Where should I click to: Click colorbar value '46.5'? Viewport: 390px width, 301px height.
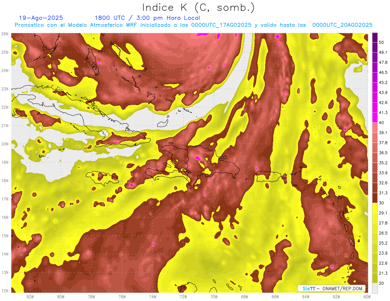click(x=383, y=72)
